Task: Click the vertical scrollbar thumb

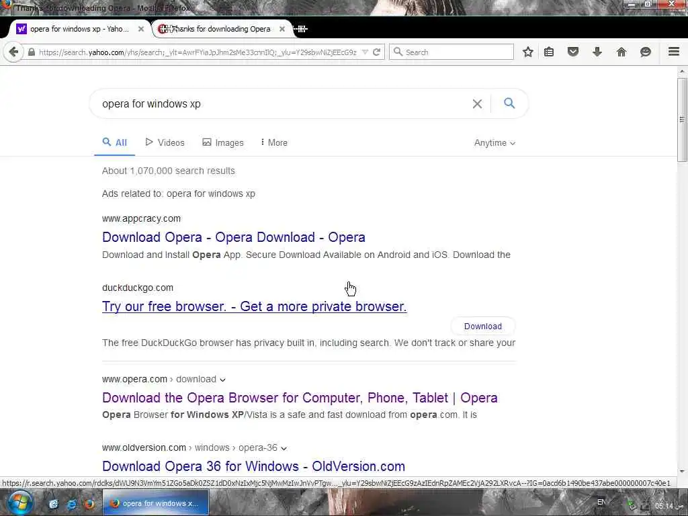Action: pos(682,120)
